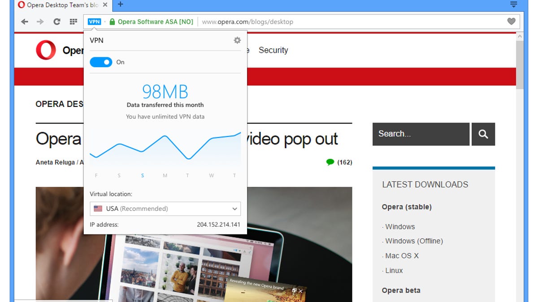Open VPN settings via the gear icon

click(237, 40)
